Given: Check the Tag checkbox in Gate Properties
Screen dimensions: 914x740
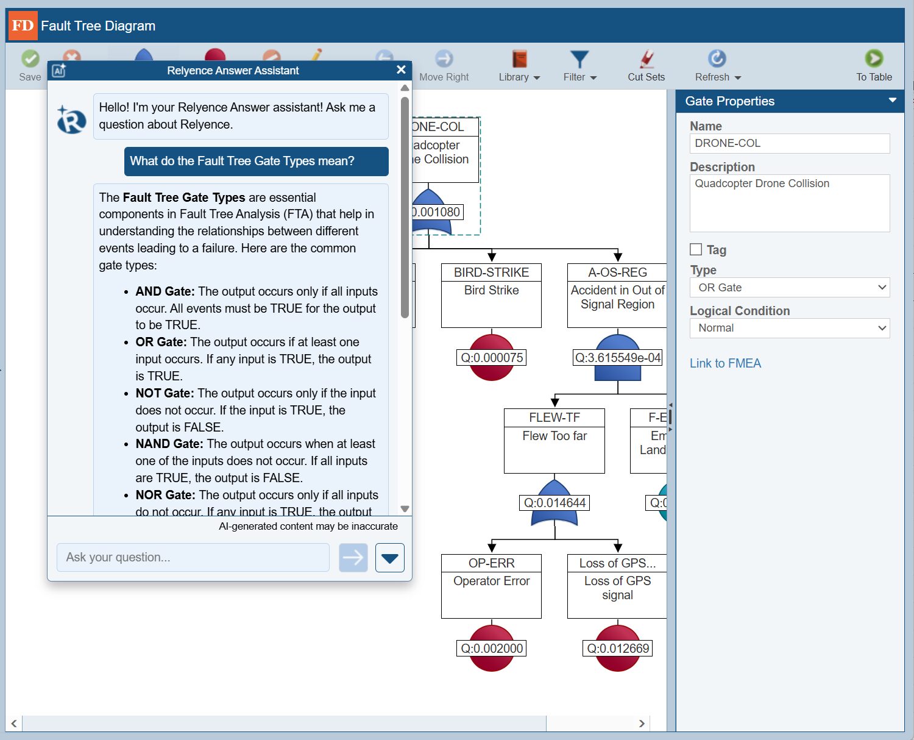Looking at the screenshot, I should 695,249.
